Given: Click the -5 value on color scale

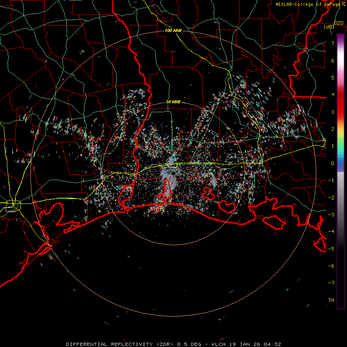Looking at the screenshot, I should click(331, 249).
